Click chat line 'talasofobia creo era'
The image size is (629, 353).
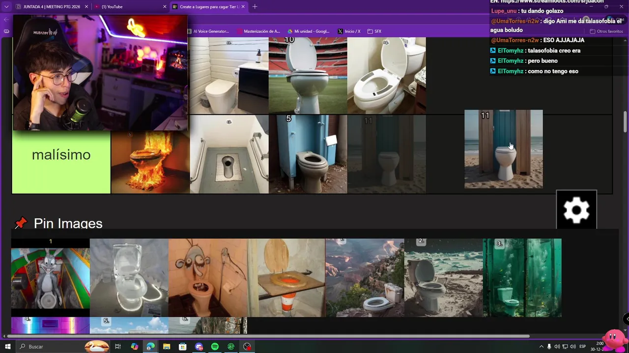(x=554, y=50)
